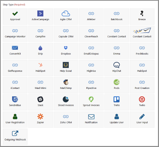Screen dimensions: 159x147
Task: Select the Capsule CRM step
Action: [x=66, y=34]
